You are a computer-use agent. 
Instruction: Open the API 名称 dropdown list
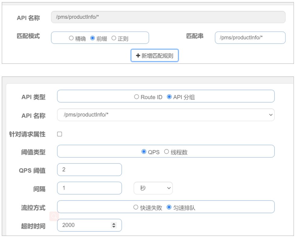tap(166, 115)
